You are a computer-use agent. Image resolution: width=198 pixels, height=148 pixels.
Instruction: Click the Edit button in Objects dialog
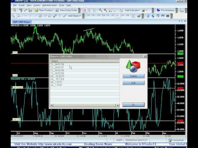coord(134,83)
